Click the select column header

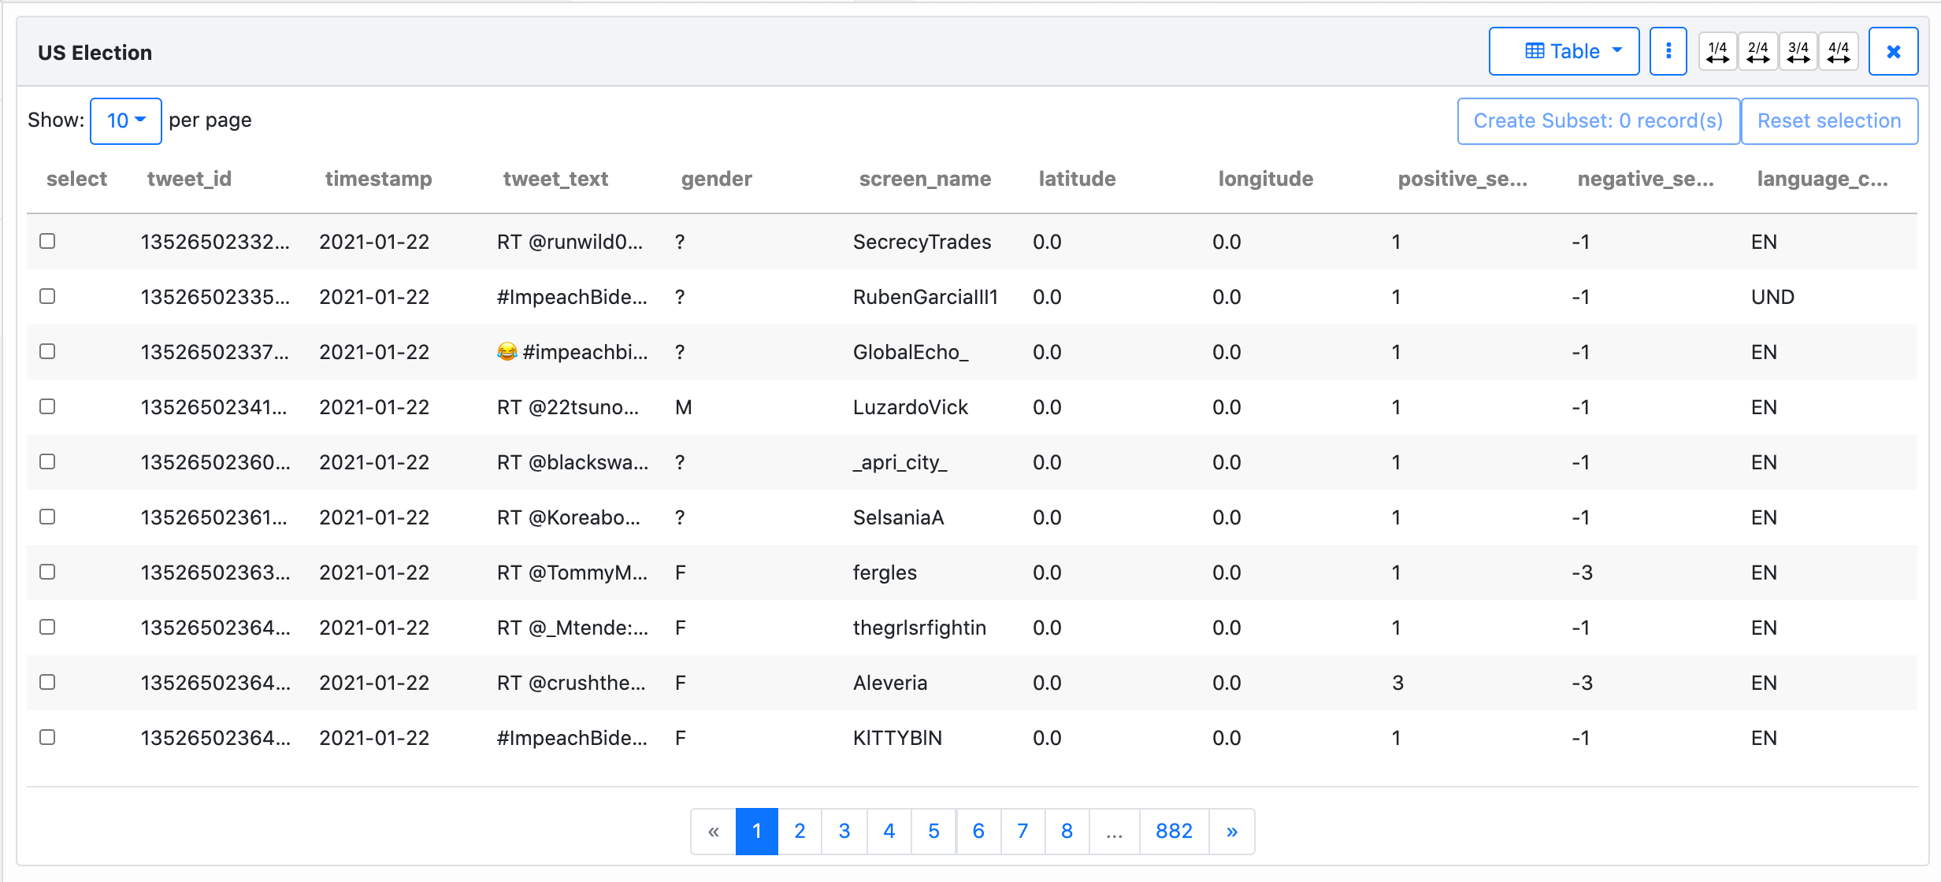(x=76, y=179)
